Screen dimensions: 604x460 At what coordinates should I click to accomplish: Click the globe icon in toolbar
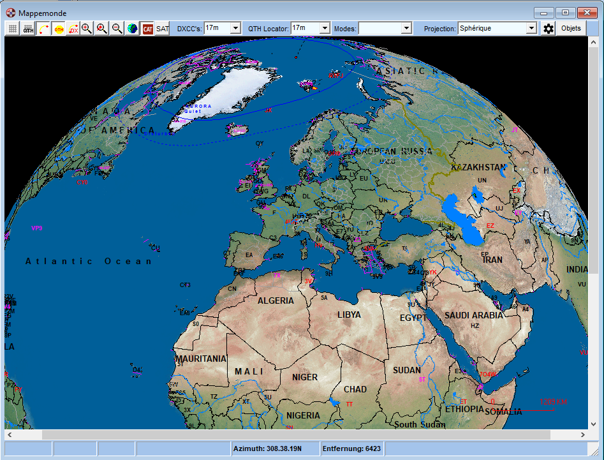132,29
